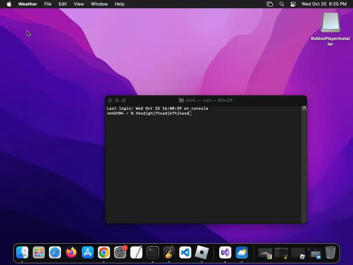The width and height of the screenshot is (353, 265).
Task: Click the Terminal window title text
Action: [x=209, y=100]
